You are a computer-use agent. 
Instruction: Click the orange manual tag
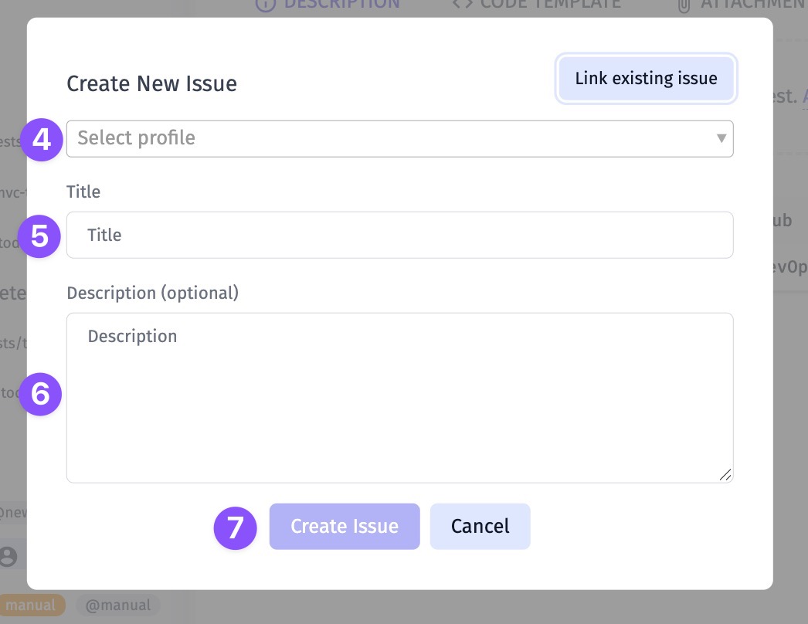[31, 605]
